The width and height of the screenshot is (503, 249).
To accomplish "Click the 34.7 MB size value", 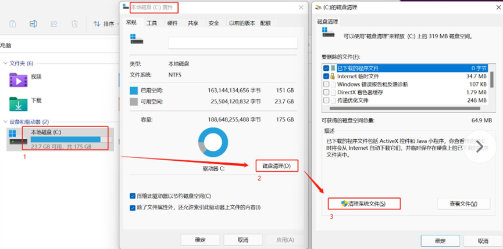I will pos(476,77).
